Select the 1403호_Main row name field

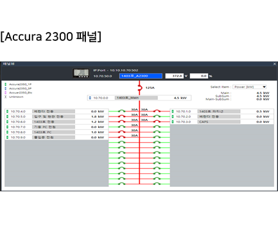(x=136, y=98)
